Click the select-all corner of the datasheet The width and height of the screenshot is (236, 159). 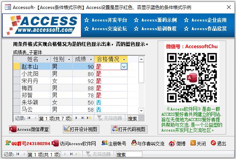(x=17, y=59)
